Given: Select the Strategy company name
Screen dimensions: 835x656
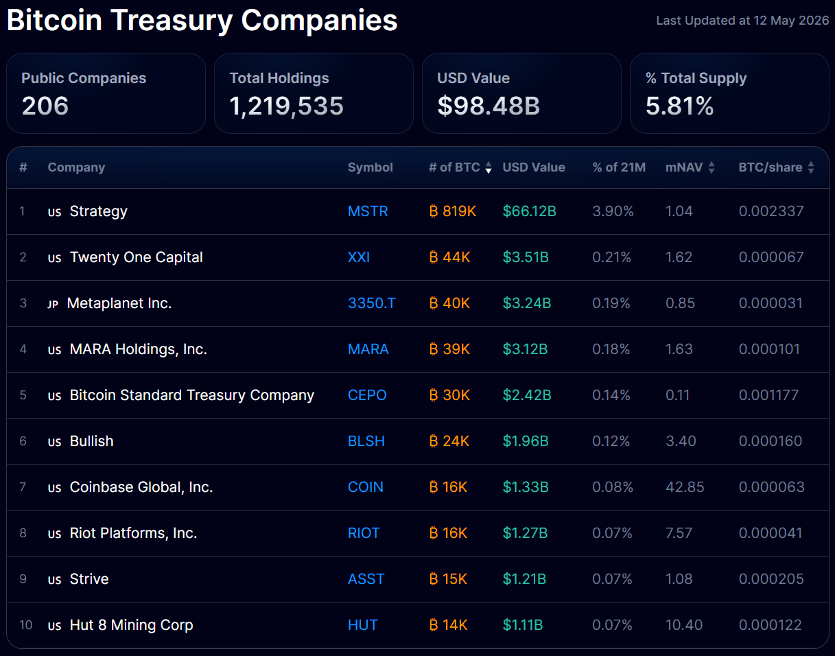Looking at the screenshot, I should pyautogui.click(x=99, y=211).
